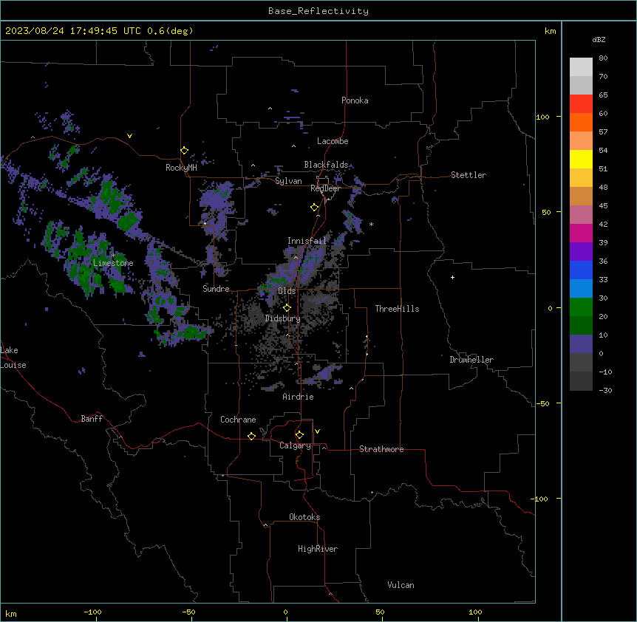
Task: Select the pink 42-45 dBZ legend band
Action: pos(581,215)
